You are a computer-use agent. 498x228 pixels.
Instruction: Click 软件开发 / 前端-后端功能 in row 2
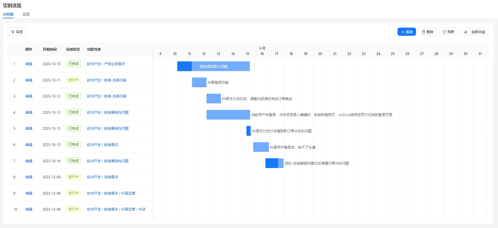point(107,80)
